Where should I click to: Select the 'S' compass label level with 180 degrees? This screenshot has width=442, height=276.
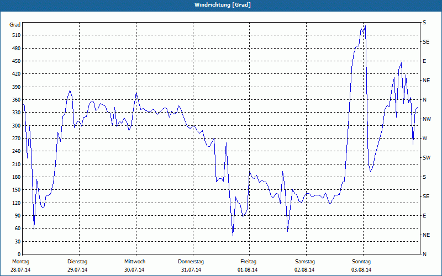click(424, 177)
